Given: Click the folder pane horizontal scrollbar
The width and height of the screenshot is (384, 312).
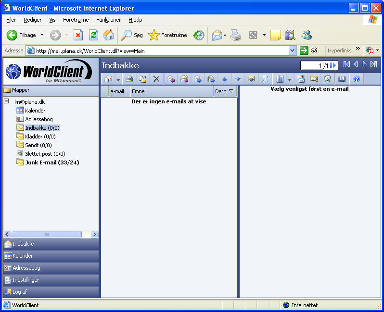Looking at the screenshot, I should coord(47,234).
